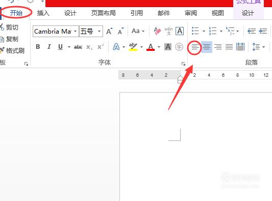This screenshot has height=201, width=272.
Task: Toggle superscript formatting
Action: tap(101, 47)
